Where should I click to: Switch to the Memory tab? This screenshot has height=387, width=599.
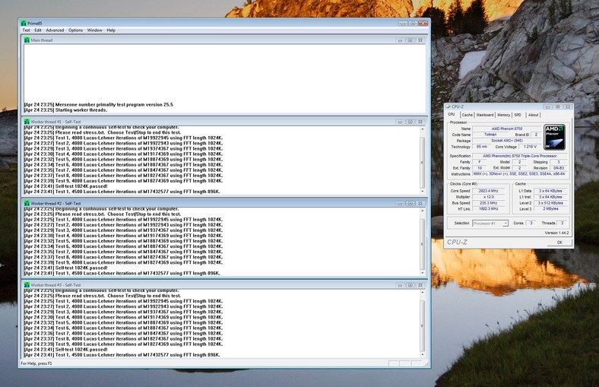click(x=504, y=115)
